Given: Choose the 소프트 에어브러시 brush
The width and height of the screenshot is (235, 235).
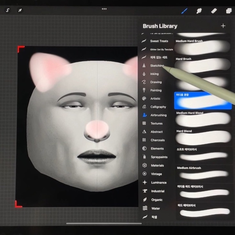Looking at the screenshot, I should (203, 155).
